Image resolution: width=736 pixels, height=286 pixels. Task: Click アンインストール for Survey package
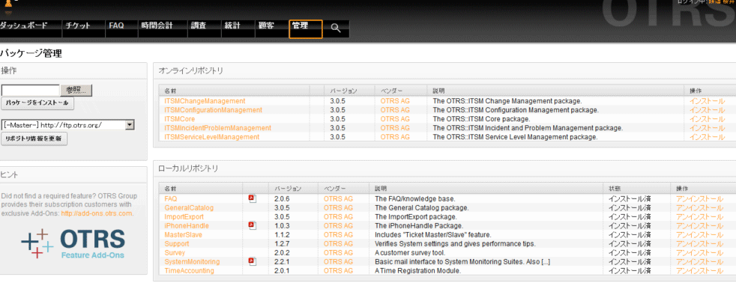point(699,253)
